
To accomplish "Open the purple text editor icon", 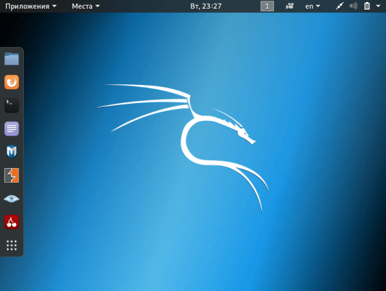I will [x=12, y=129].
